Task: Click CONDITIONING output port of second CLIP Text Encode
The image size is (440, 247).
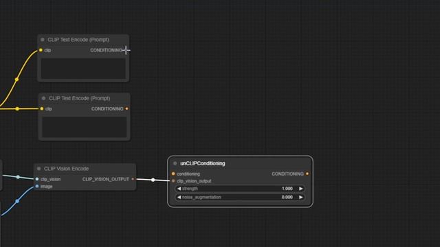Action: pos(126,108)
